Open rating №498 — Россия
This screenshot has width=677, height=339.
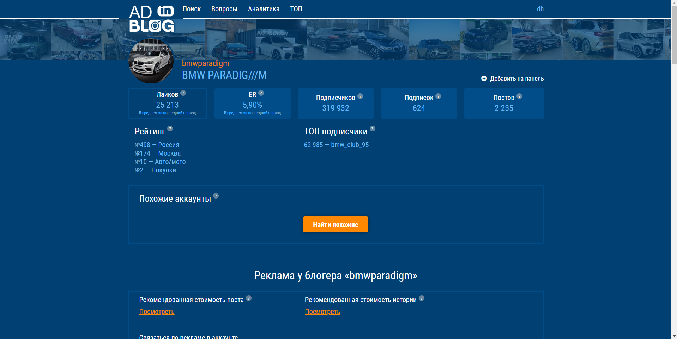[157, 145]
